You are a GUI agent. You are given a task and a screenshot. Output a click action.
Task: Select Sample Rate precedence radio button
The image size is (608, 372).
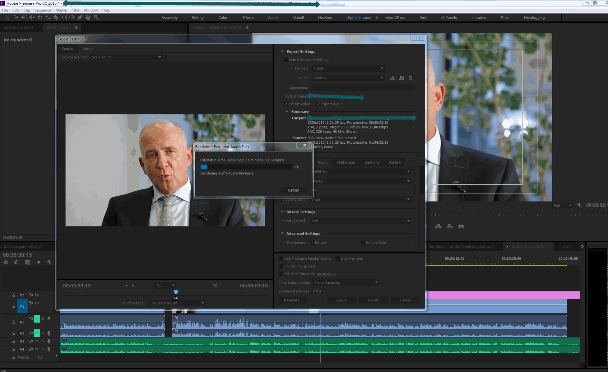coord(363,242)
